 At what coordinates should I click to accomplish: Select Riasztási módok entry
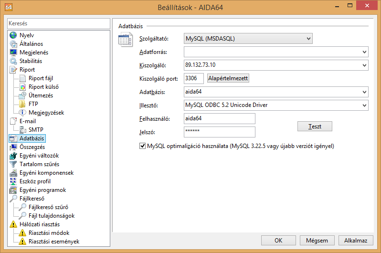click(49, 233)
